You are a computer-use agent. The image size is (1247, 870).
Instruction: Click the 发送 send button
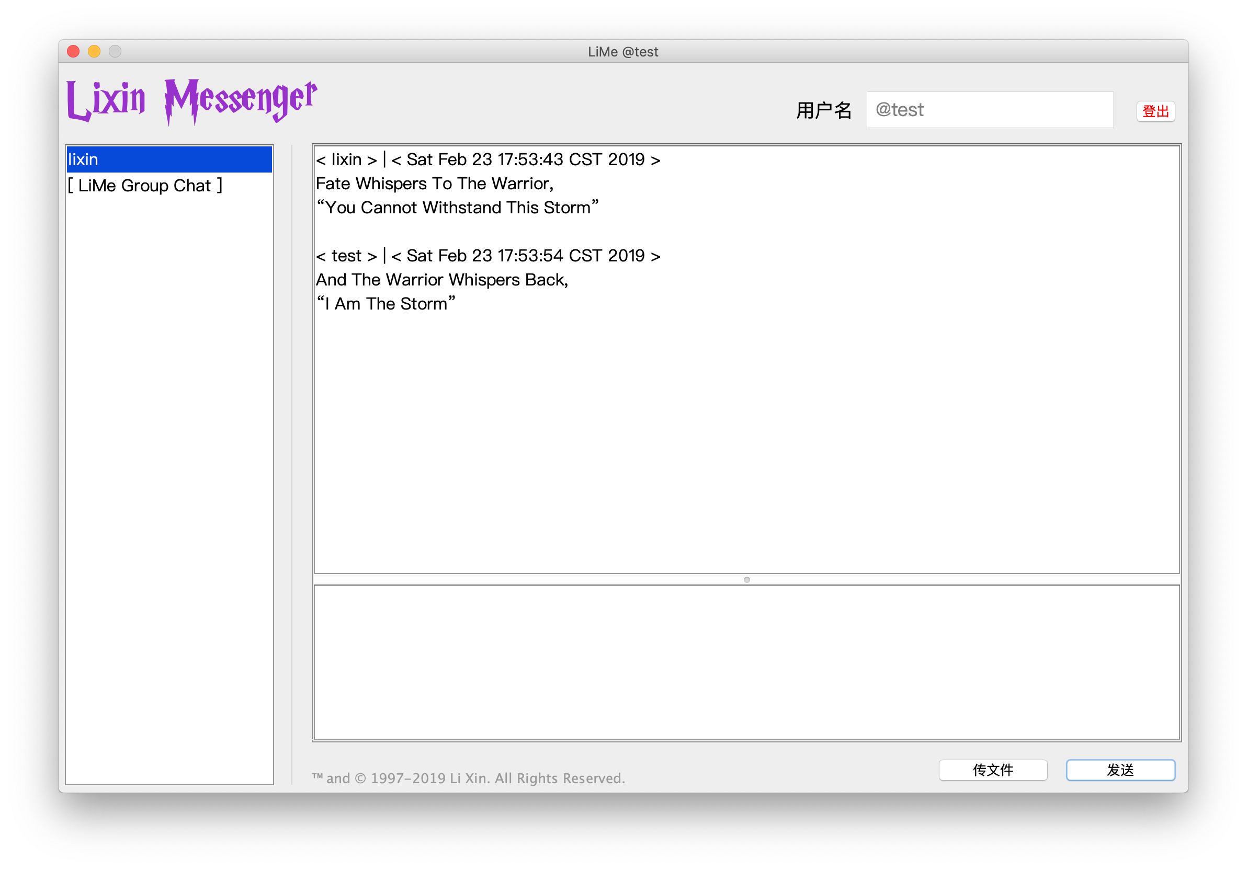[x=1121, y=770]
